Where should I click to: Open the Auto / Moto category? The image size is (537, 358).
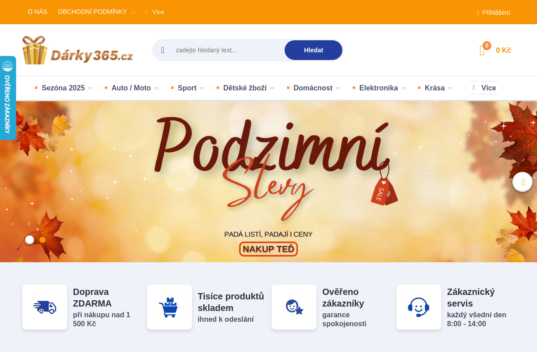click(x=131, y=88)
